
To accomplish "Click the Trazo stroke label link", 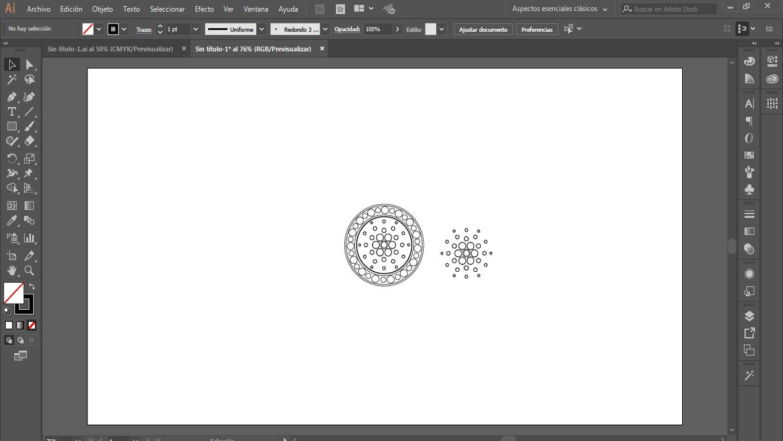I will tap(144, 29).
